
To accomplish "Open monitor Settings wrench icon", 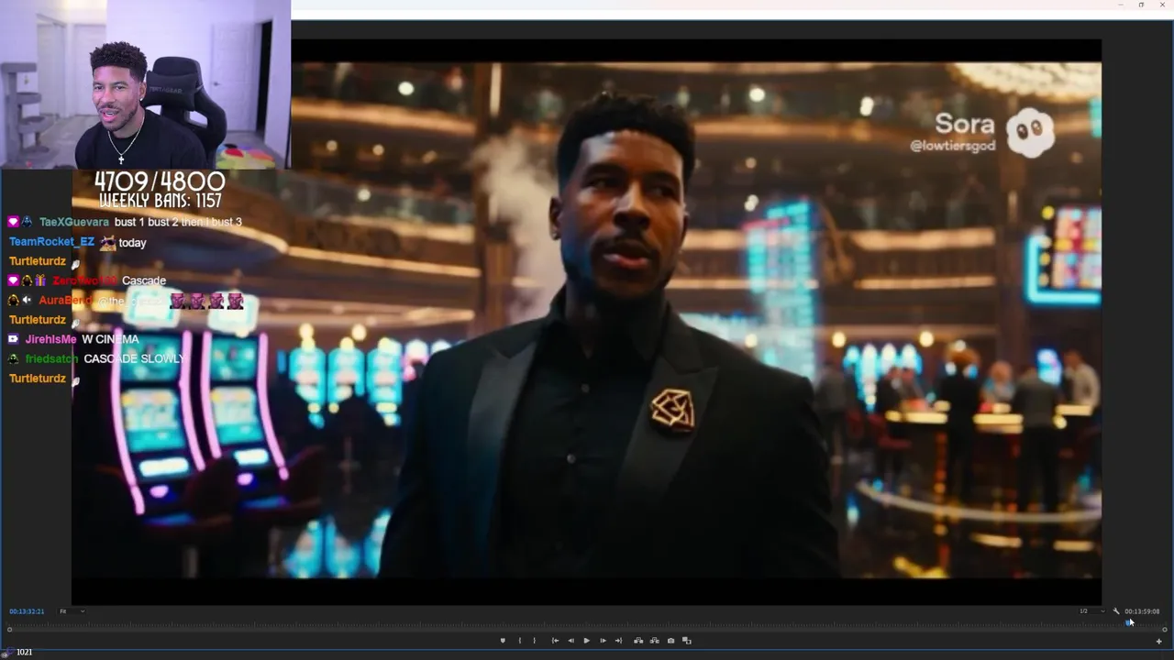I will (1116, 611).
